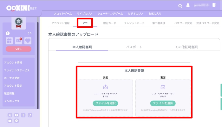The image size is (222, 127).
Task: Open the Facebook social icon
Action: 23,115
